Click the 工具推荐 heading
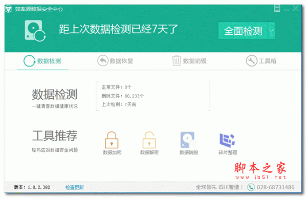The height and width of the screenshot is (198, 307). [x=55, y=136]
